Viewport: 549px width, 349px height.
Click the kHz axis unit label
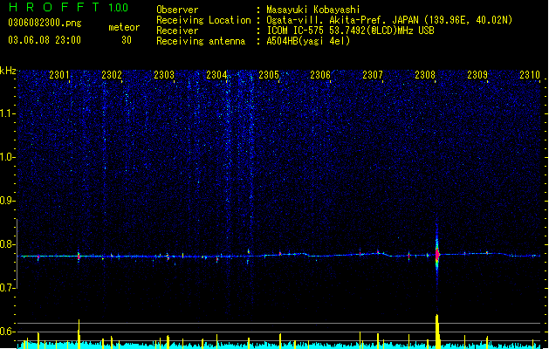coord(8,71)
